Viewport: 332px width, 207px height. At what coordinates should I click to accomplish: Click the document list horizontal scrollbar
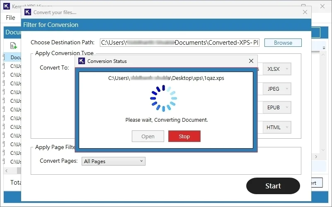click(12, 171)
